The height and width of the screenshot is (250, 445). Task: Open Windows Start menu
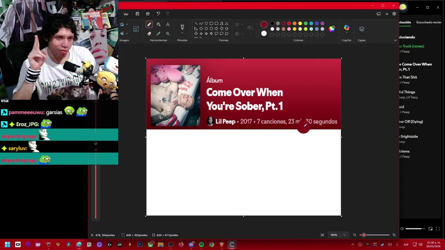(x=7, y=244)
